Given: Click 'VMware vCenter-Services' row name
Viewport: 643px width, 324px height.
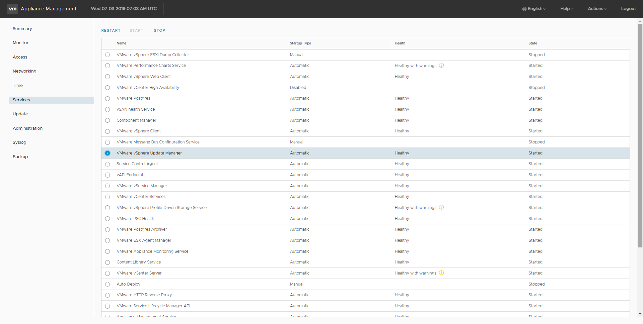Looking at the screenshot, I should (x=141, y=197).
